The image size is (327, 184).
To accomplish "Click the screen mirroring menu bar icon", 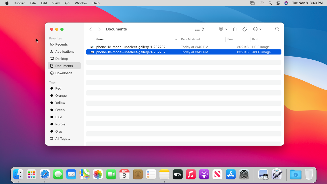I will (x=252, y=3).
